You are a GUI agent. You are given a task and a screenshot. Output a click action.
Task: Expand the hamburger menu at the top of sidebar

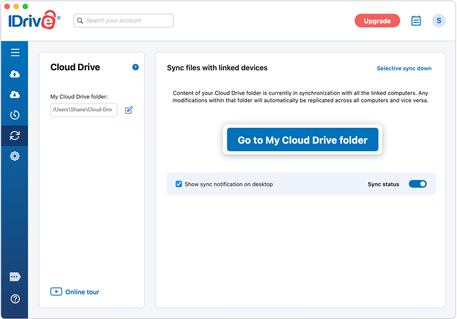[x=15, y=52]
